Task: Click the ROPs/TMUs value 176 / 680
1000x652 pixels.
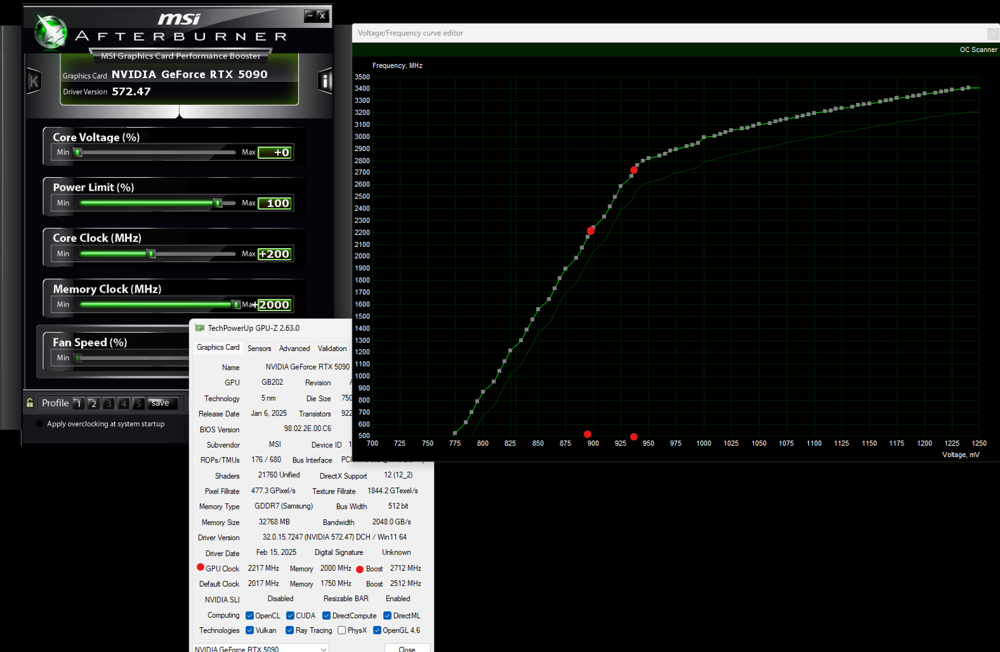Action: coord(266,460)
